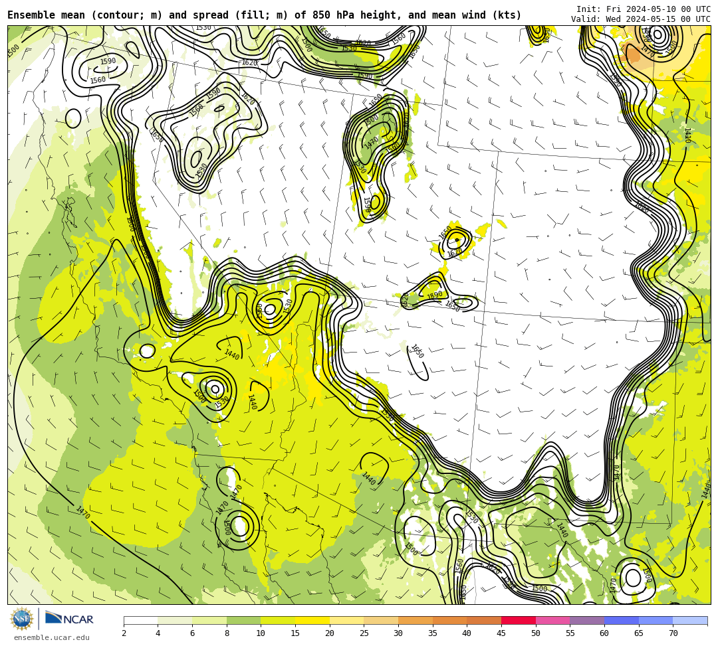The image size is (718, 646).
Task: Click the NSF logo
Action: click(x=22, y=619)
